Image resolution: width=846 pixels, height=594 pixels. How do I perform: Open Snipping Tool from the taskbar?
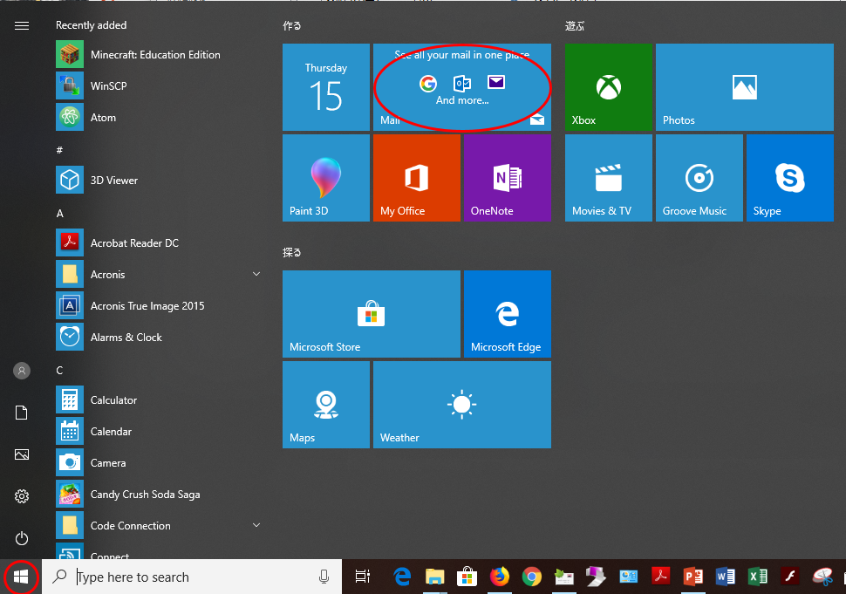[822, 577]
